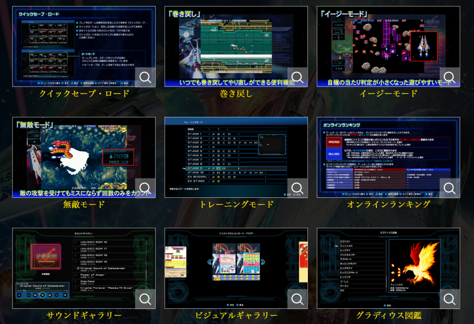This screenshot has height=324, width=474.
Task: Click the オンラインランキング caption text
Action: pyautogui.click(x=388, y=204)
